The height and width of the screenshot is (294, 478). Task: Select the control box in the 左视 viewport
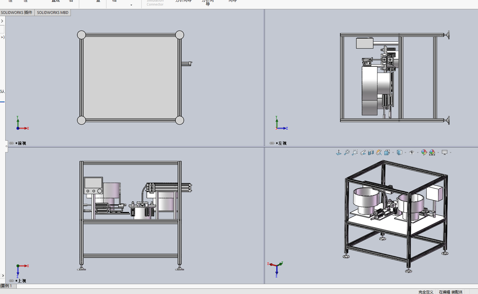pyautogui.click(x=365, y=43)
